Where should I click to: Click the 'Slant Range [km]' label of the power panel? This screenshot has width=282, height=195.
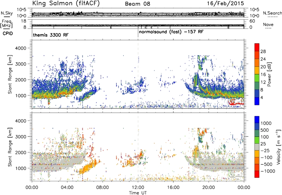pyautogui.click(x=10, y=74)
